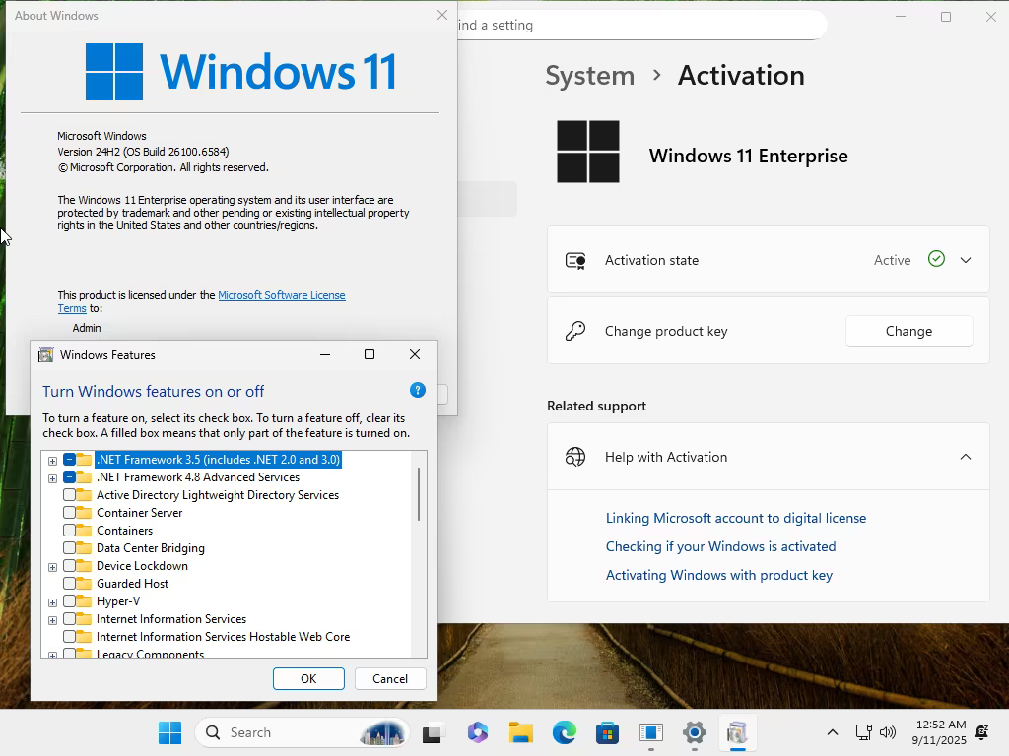1009x756 pixels.
Task: Go back to System in the breadcrumb
Action: (589, 75)
